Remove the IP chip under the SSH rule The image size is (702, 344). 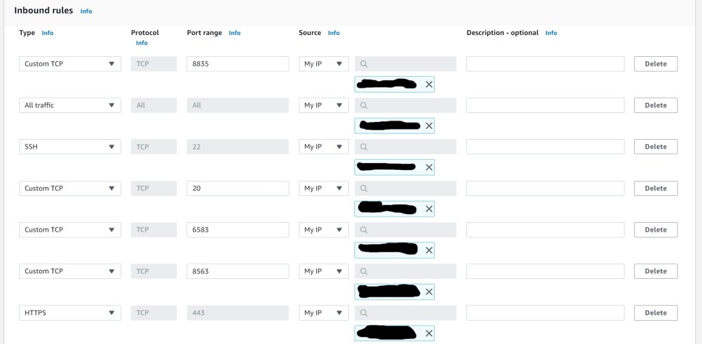click(429, 167)
